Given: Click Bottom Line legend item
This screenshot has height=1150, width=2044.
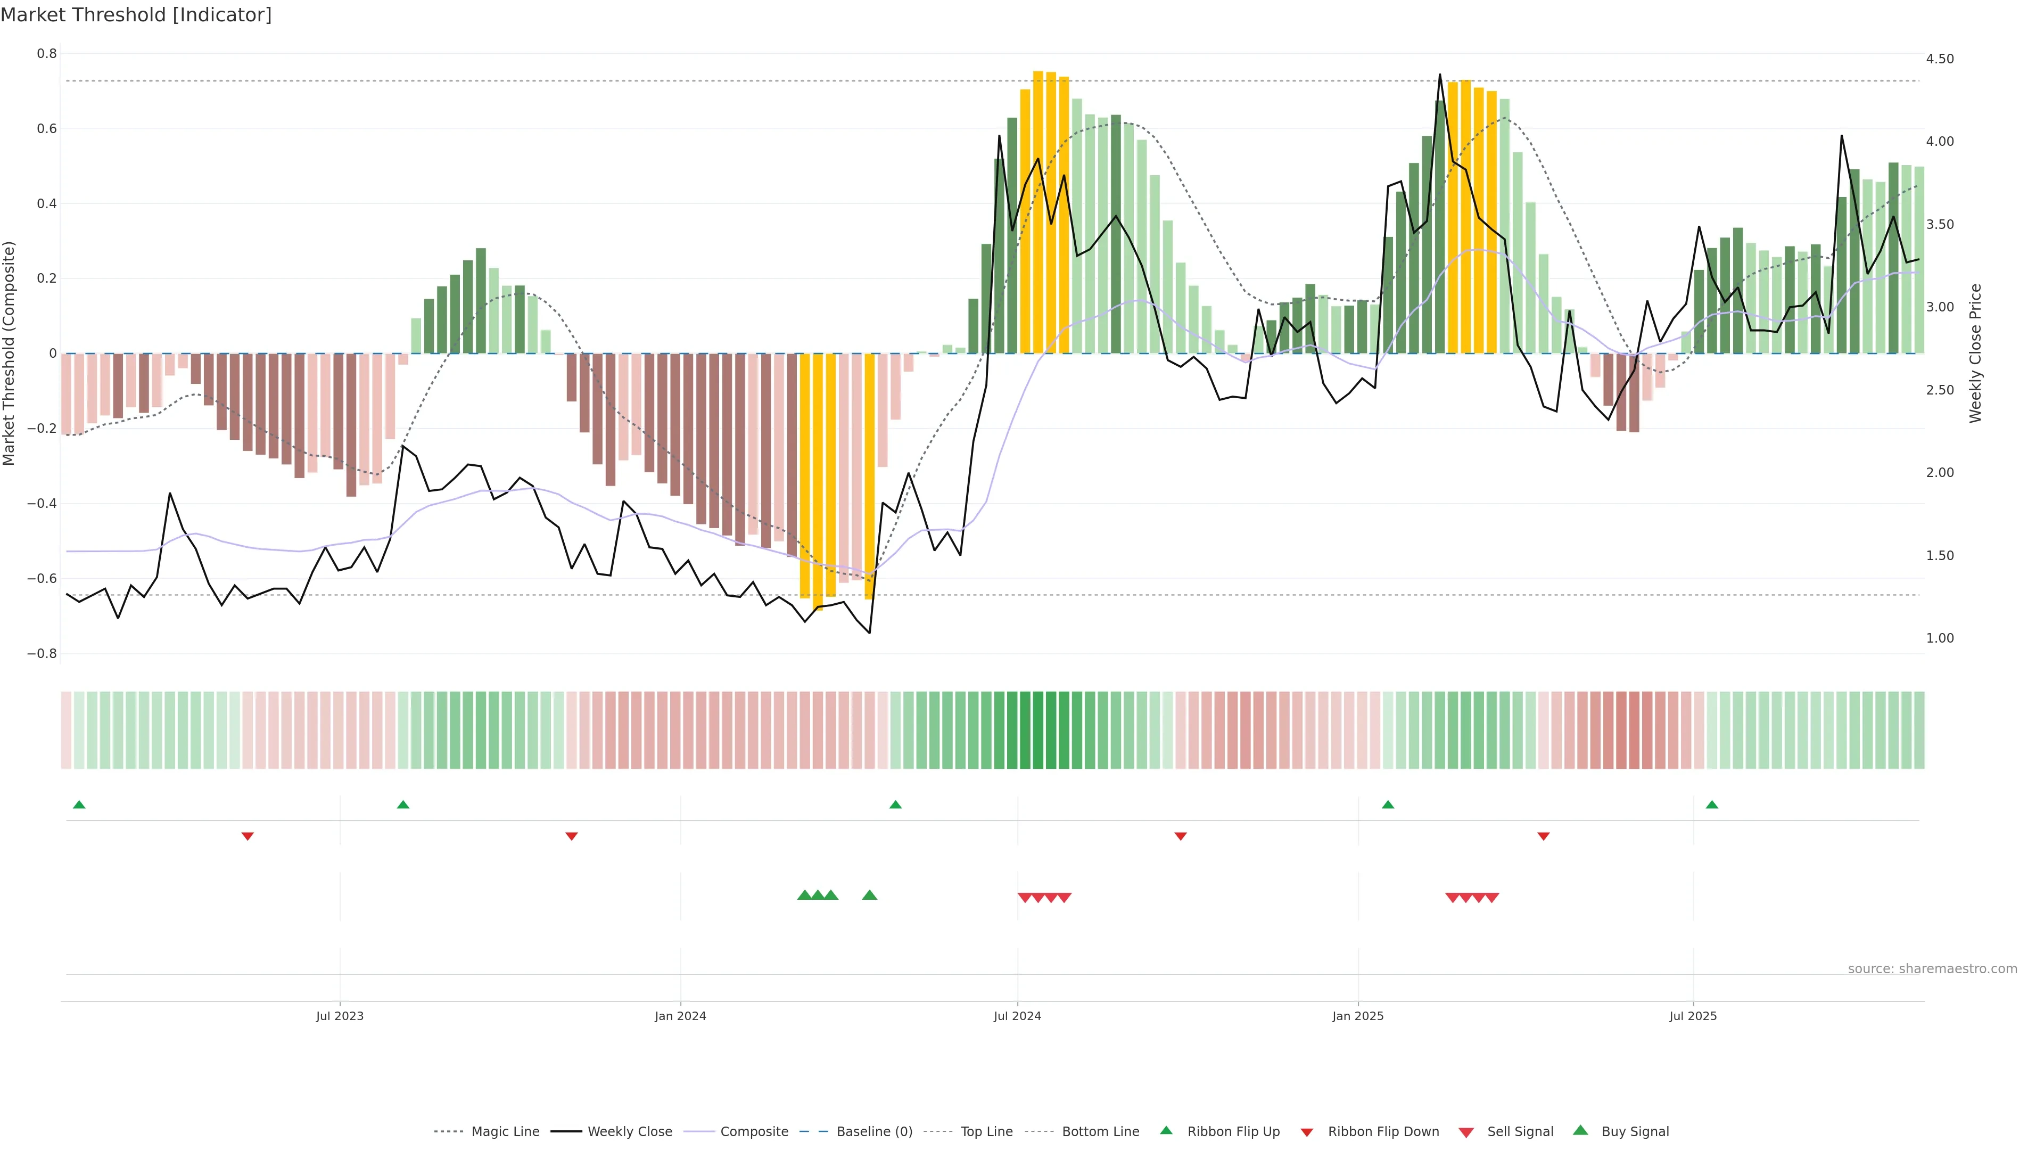Looking at the screenshot, I should [1100, 1132].
